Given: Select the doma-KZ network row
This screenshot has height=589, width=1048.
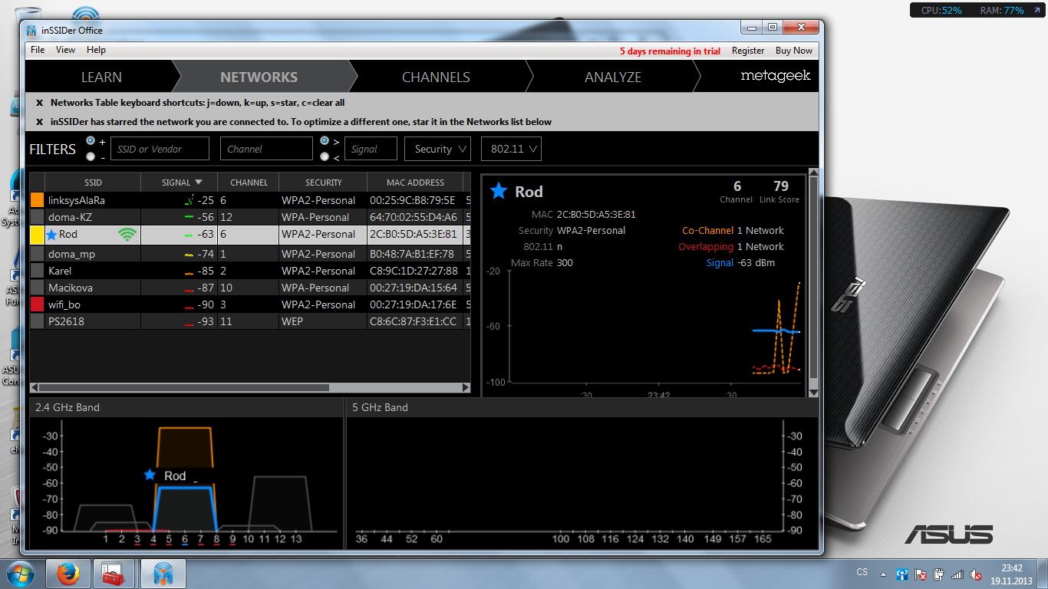Looking at the screenshot, I should coord(250,217).
